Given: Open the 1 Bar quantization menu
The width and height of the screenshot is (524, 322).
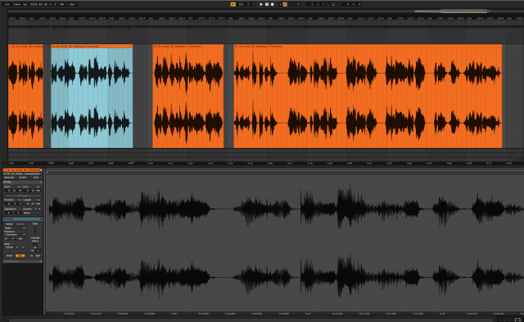Looking at the screenshot, I should click(73, 4).
